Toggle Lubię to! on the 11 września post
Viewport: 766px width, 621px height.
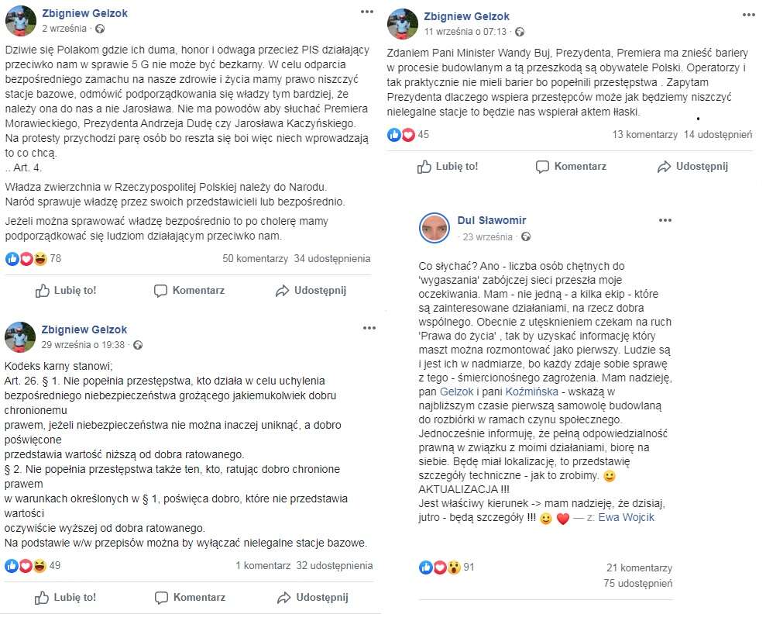coord(448,167)
